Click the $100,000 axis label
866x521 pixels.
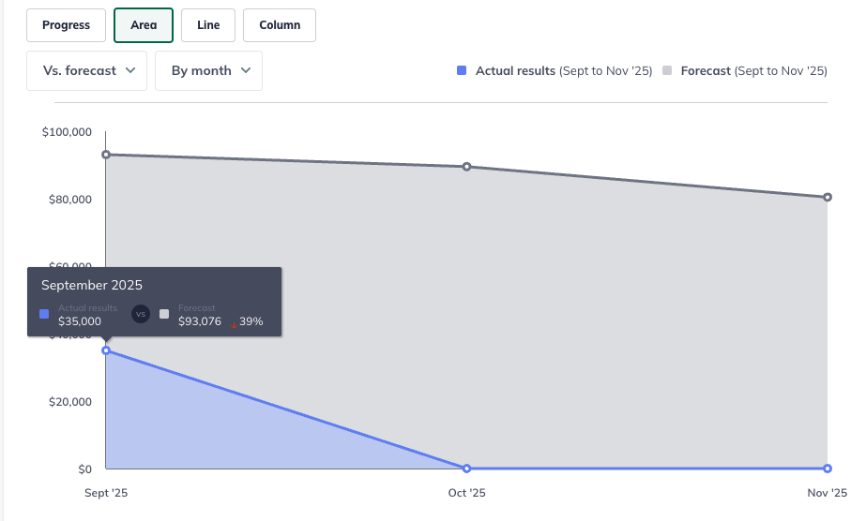point(67,132)
